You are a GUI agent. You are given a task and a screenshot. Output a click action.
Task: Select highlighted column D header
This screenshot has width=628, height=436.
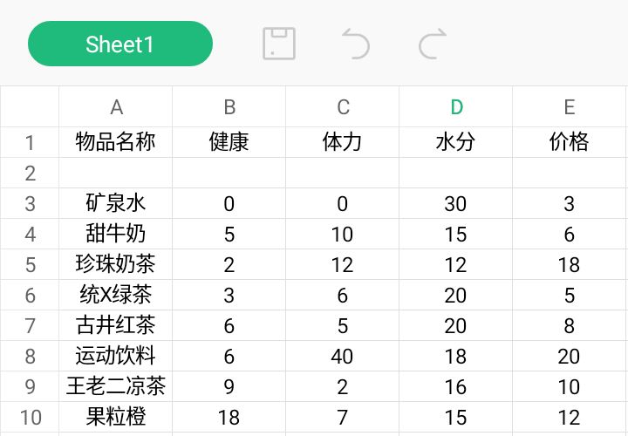pos(456,107)
